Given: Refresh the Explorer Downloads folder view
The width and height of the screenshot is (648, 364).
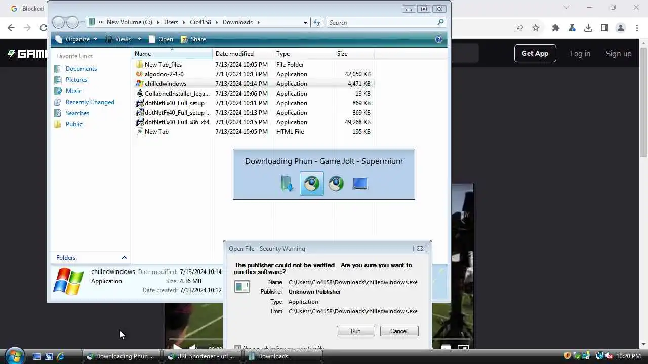Looking at the screenshot, I should click(317, 22).
